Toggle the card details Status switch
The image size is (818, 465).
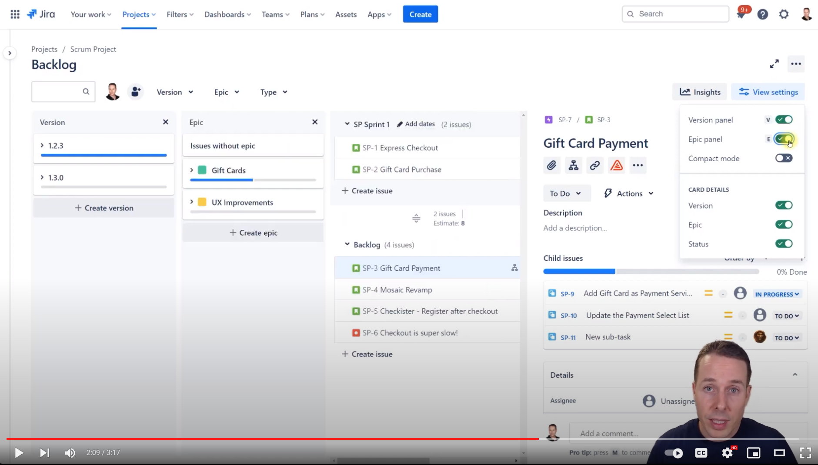tap(784, 244)
